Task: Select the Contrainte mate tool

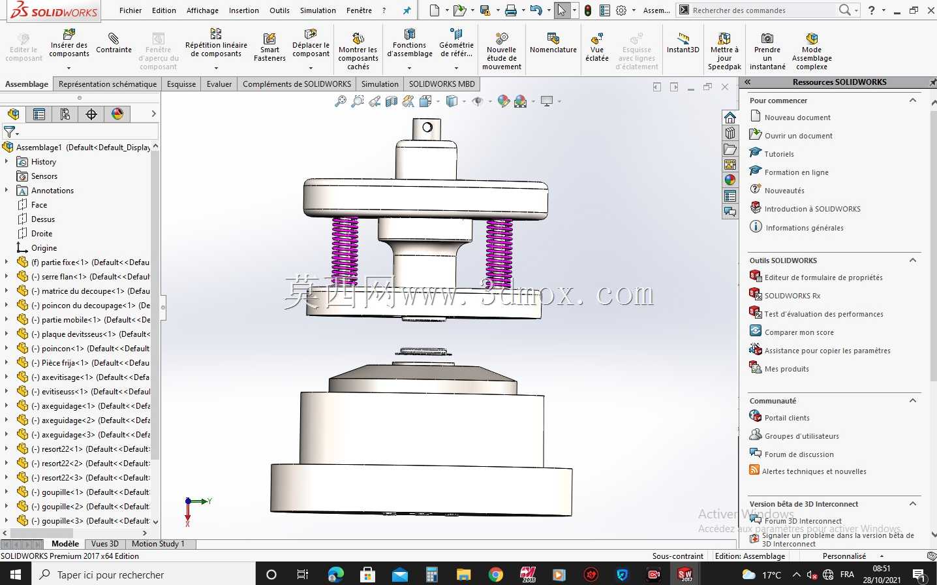Action: point(114,43)
